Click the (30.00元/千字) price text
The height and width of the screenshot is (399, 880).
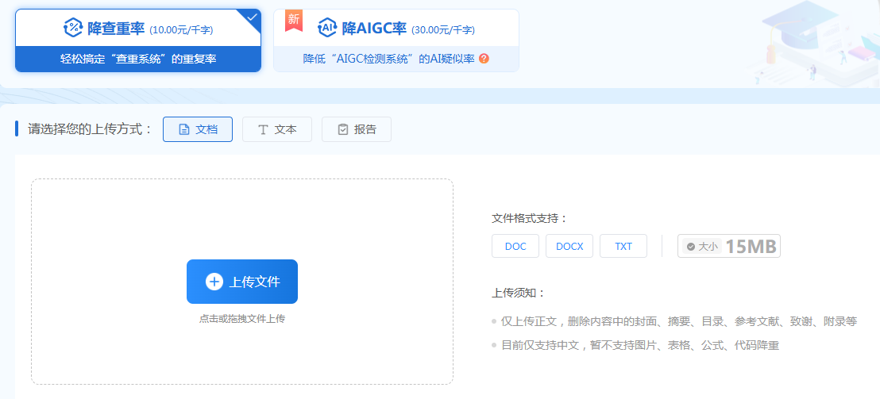[x=443, y=29]
